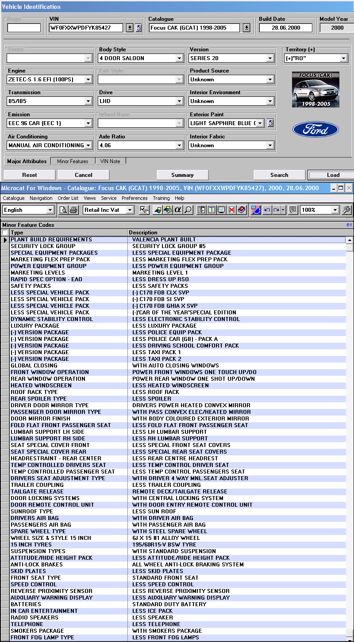Open the zoom level 100% dropdown
The image size is (354, 642).
[x=335, y=210]
